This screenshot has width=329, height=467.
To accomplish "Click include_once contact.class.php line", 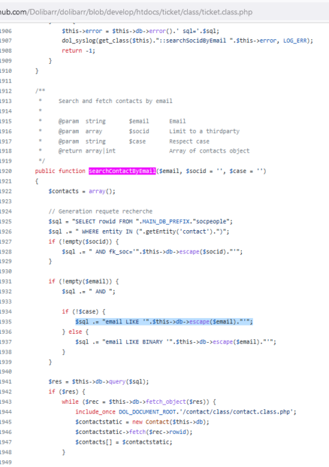I will pyautogui.click(x=186, y=412).
